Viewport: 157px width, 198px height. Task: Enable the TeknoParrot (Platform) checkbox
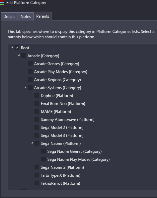37,183
